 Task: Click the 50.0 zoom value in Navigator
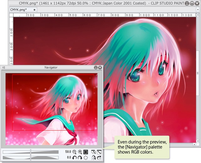coord(68,152)
